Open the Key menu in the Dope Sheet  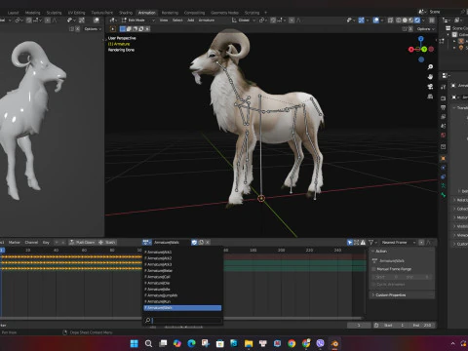point(46,242)
